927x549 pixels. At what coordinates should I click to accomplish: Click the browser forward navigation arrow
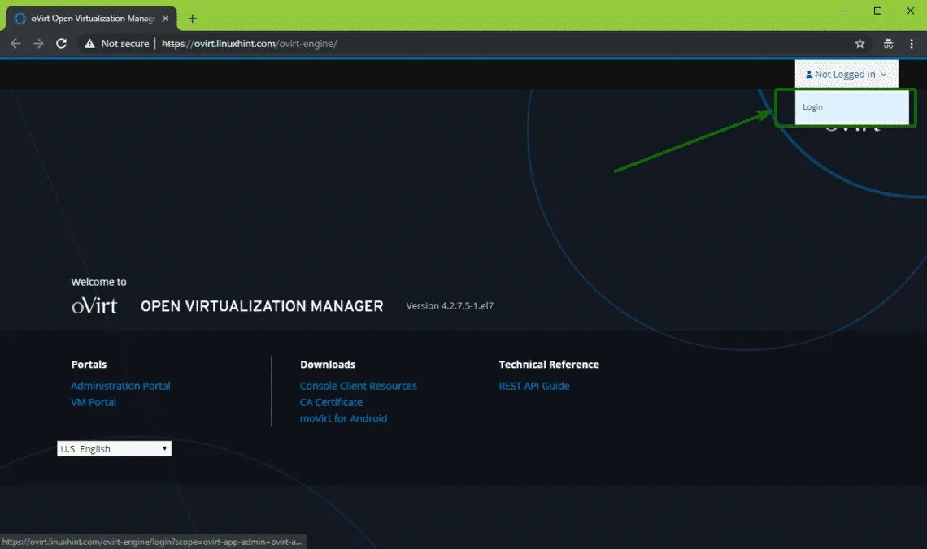tap(38, 43)
